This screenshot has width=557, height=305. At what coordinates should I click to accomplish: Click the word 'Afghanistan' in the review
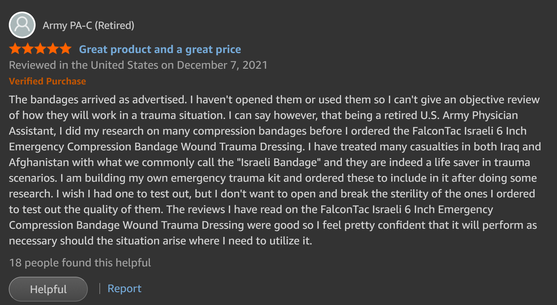click(39, 163)
